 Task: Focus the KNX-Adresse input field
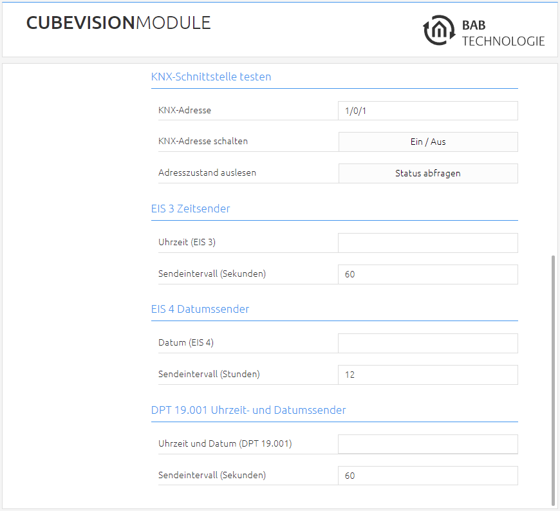point(428,111)
